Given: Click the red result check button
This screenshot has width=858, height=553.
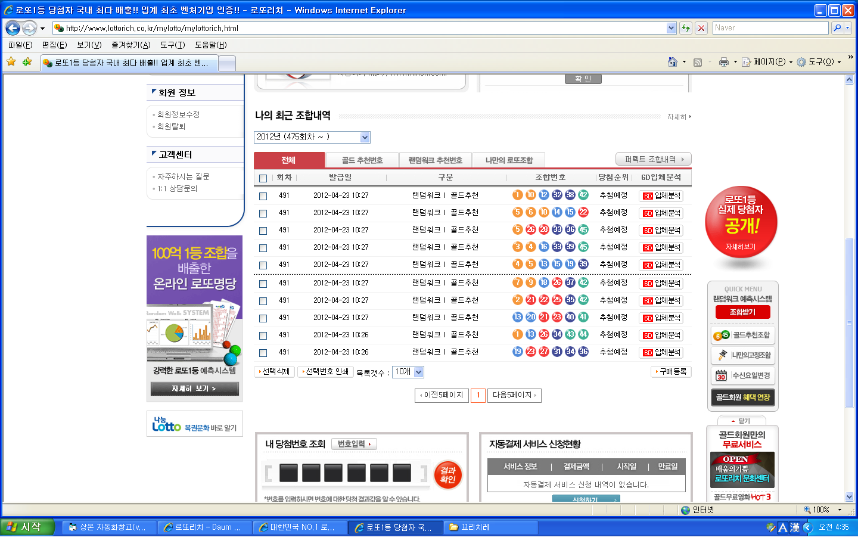Looking at the screenshot, I should [447, 474].
